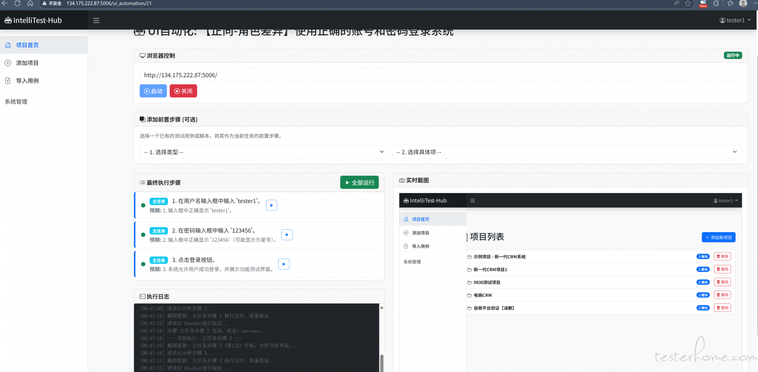Viewport: 758px width, 372px height.
Task: Click the IntelliTest-Hub logo
Action: click(x=33, y=20)
